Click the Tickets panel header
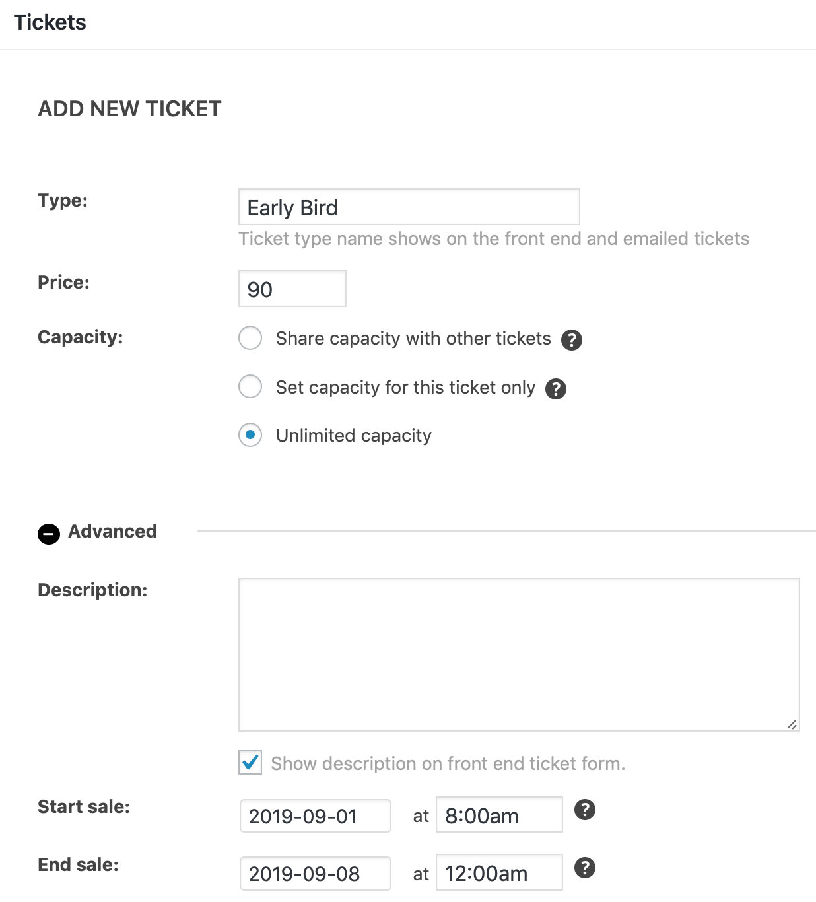Screen dimensions: 816x902 50,22
